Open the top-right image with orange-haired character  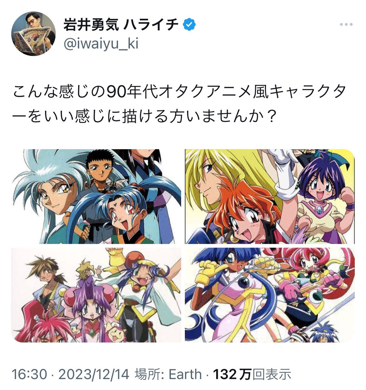coord(270,196)
